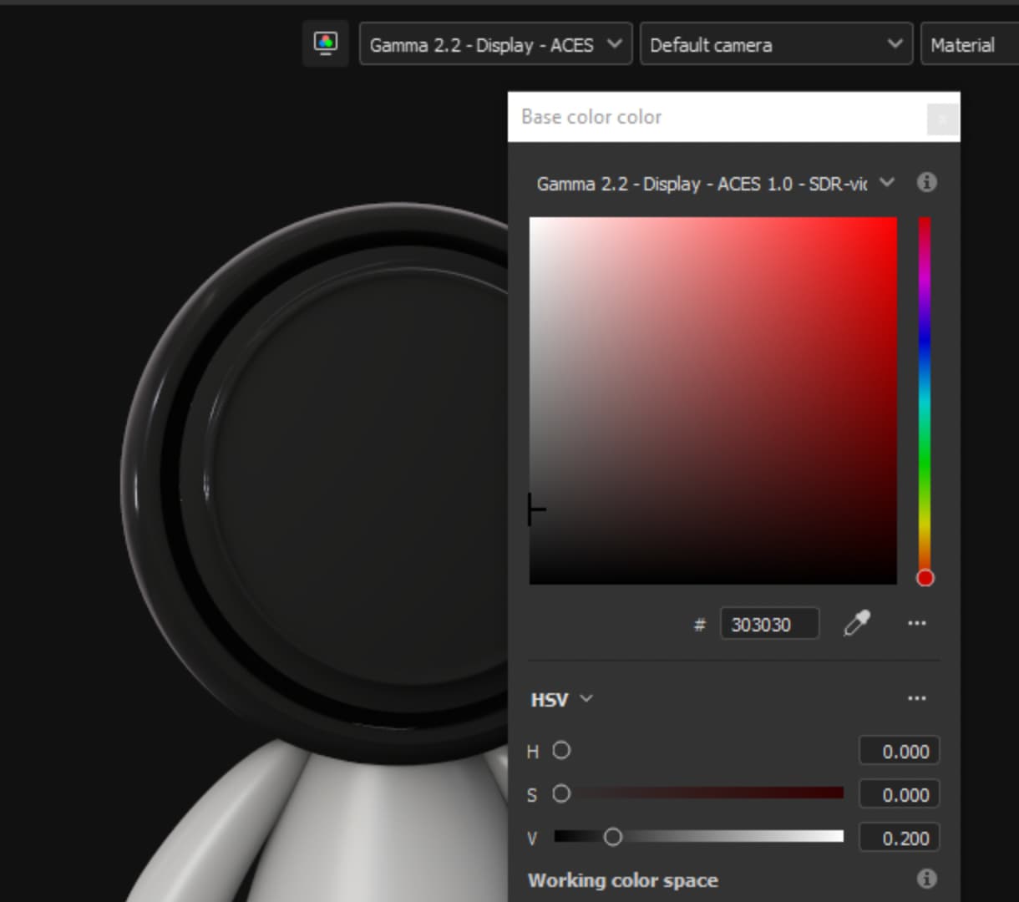Click the S slider handle
Viewport: 1019px width, 902px height.
[561, 793]
